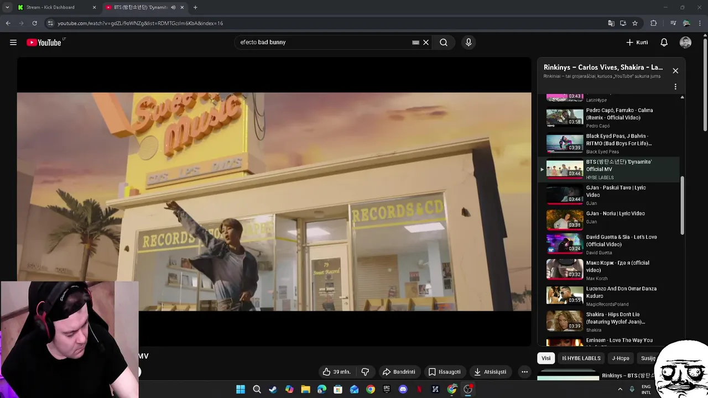Show hidden system tray icons chevron
The image size is (708, 398).
point(620,390)
